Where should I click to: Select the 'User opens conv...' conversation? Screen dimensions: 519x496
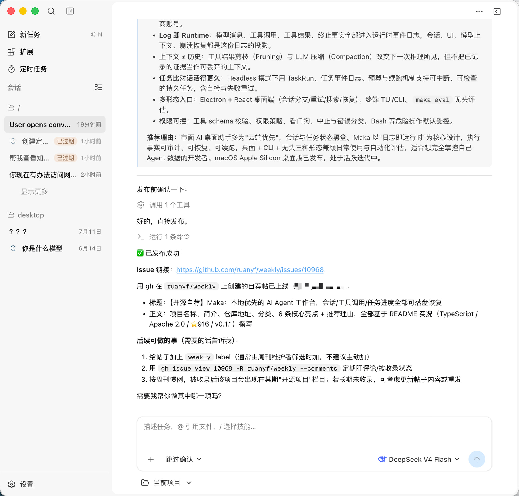coord(55,124)
